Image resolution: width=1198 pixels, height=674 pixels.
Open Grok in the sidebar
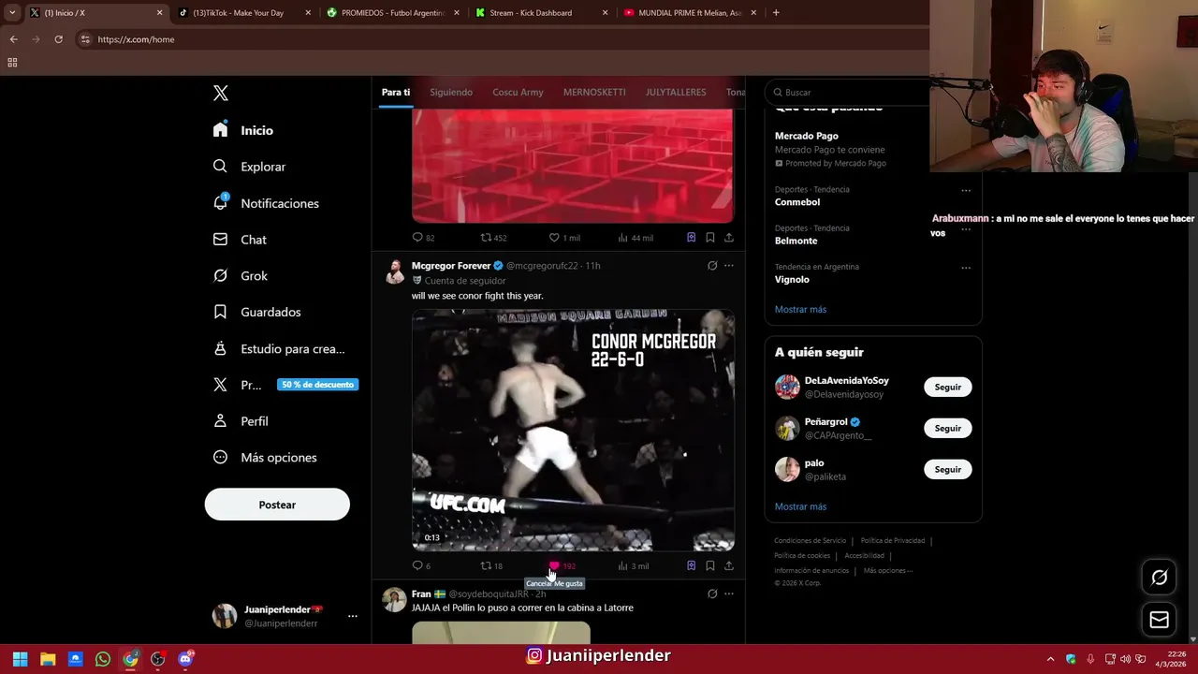click(x=241, y=276)
